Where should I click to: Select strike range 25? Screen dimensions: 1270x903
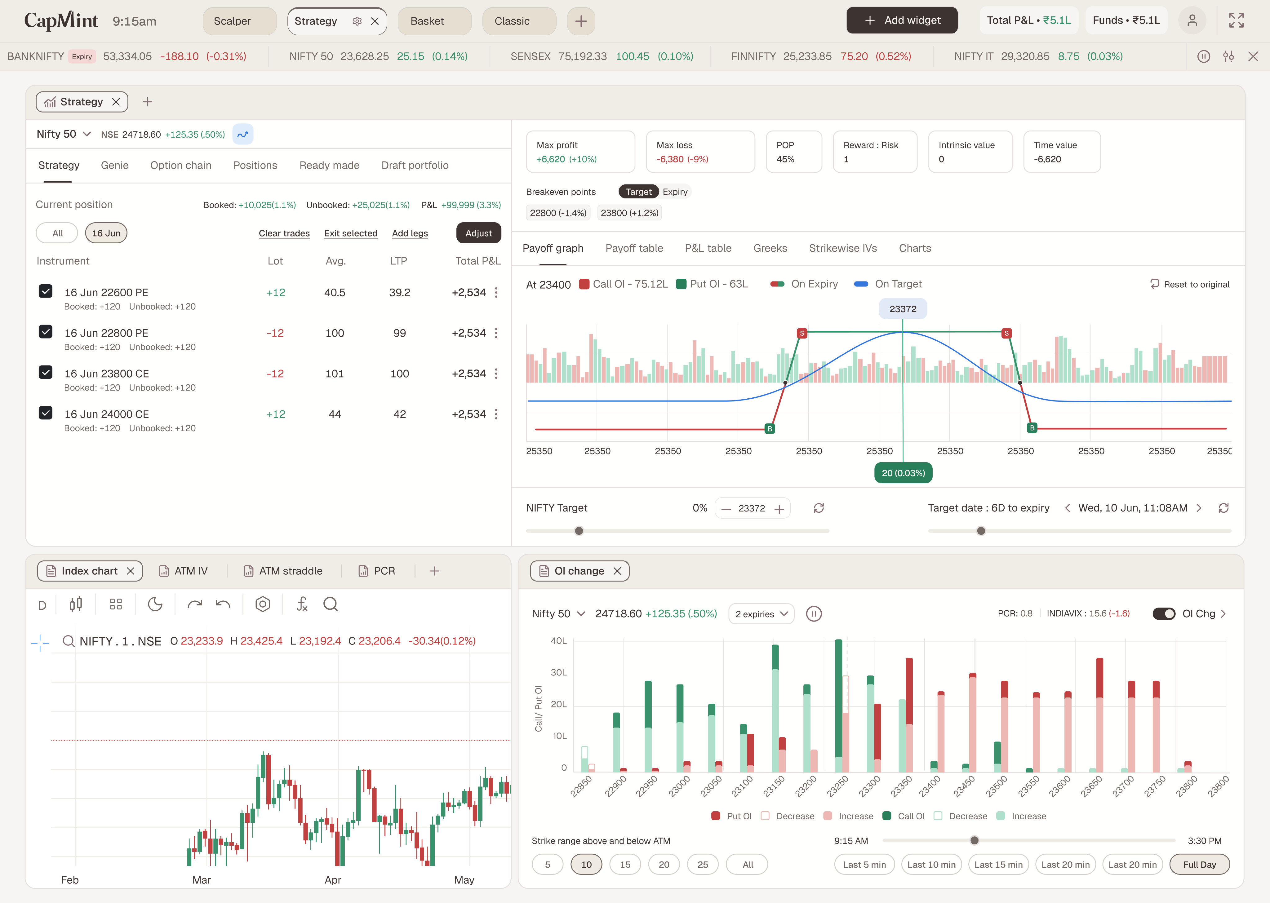[x=703, y=865]
